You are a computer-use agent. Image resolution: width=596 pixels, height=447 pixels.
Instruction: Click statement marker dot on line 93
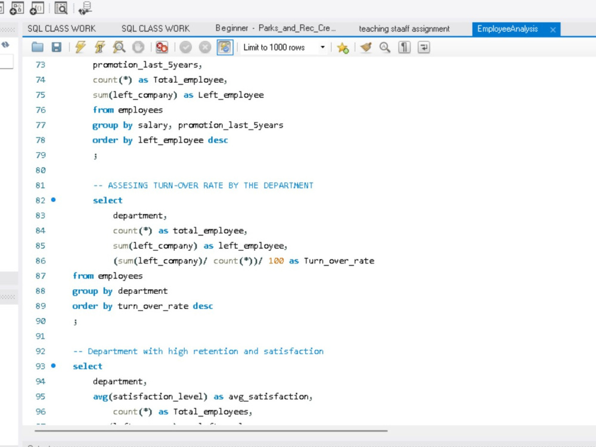pyautogui.click(x=53, y=366)
